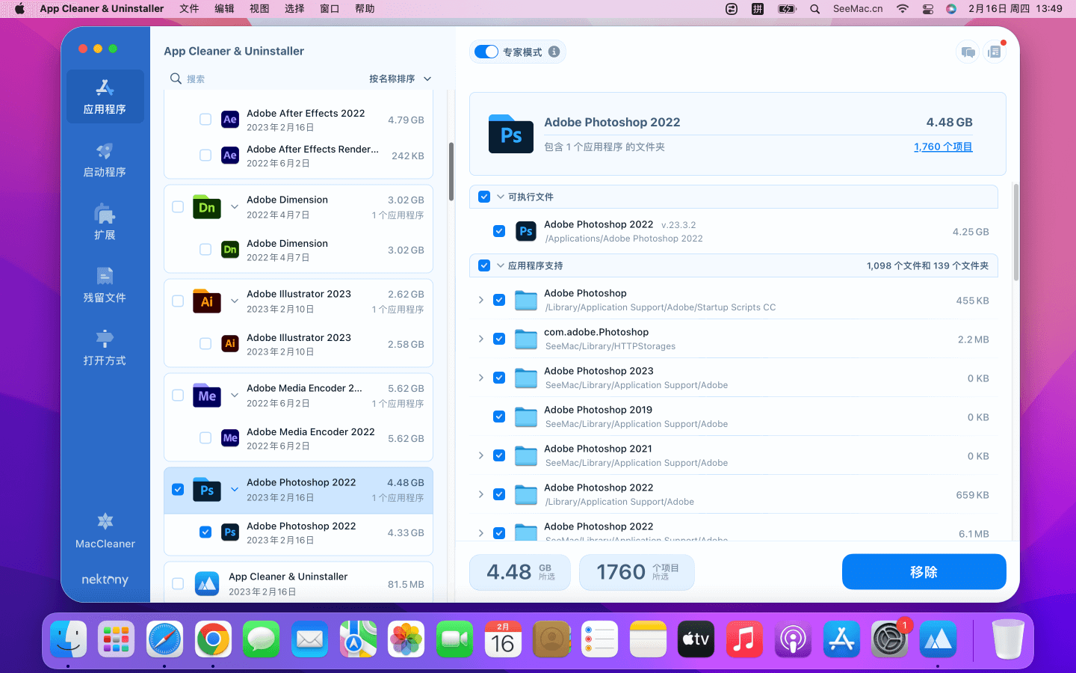
Task: Click the 移除 remove button
Action: point(924,572)
